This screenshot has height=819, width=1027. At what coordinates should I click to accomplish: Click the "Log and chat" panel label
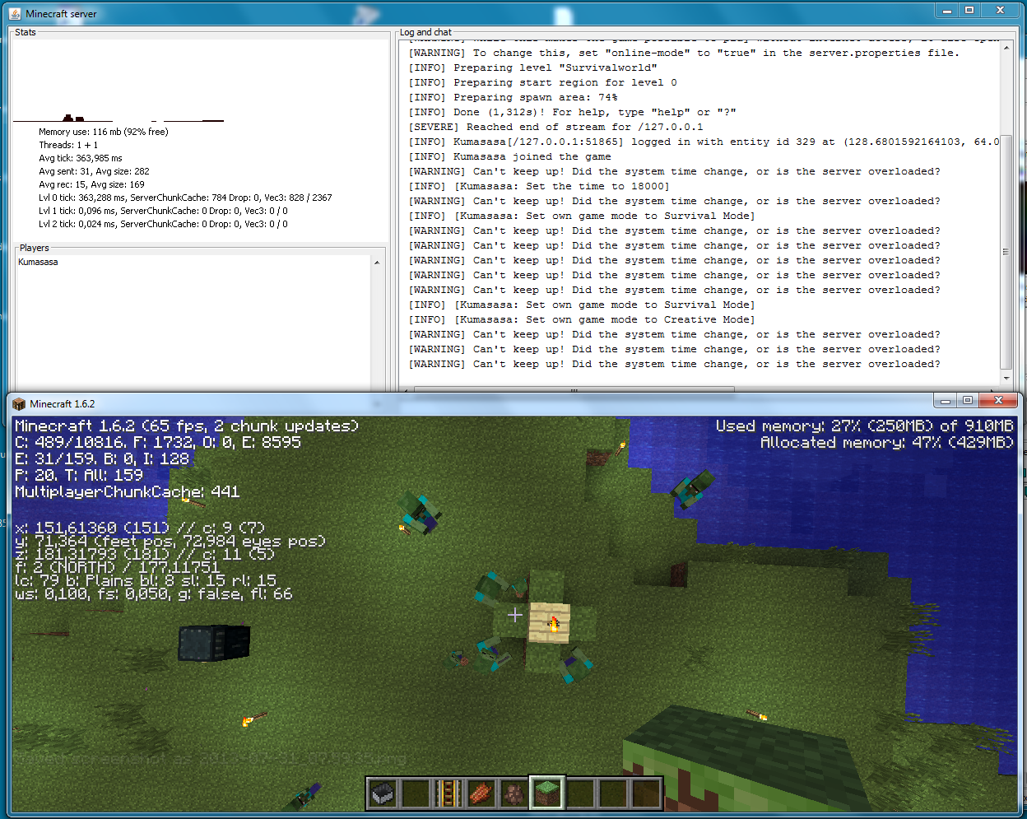[425, 32]
